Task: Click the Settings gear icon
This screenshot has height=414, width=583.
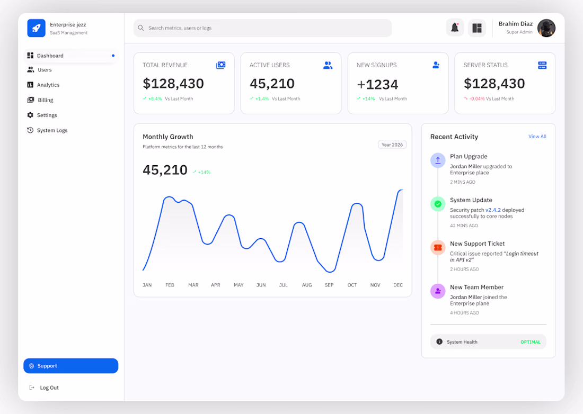Action: (x=30, y=115)
